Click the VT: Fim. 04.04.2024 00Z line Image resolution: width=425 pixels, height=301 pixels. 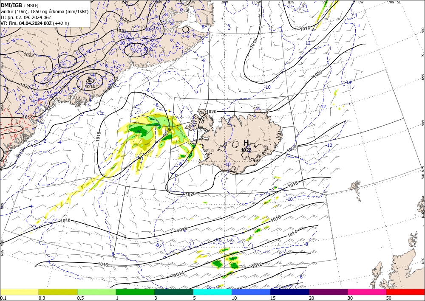(35, 23)
